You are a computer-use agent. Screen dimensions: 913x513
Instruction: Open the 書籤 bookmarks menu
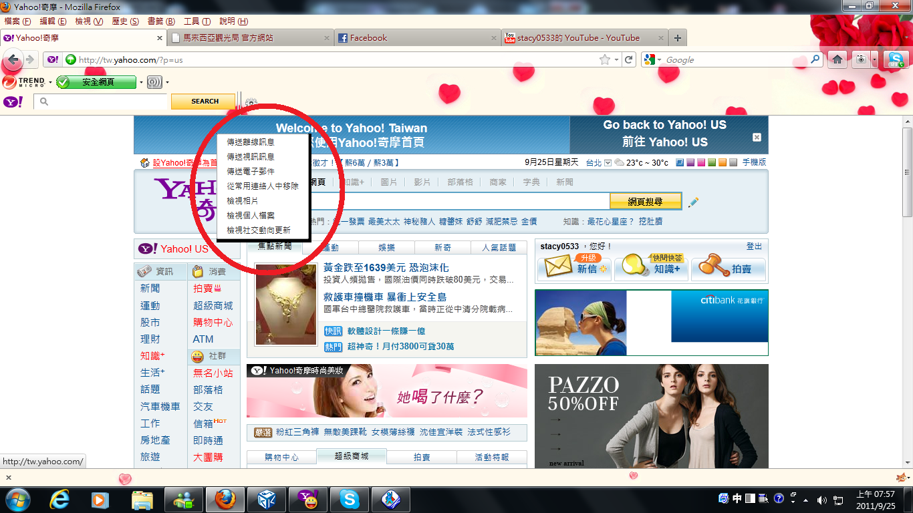pyautogui.click(x=160, y=21)
